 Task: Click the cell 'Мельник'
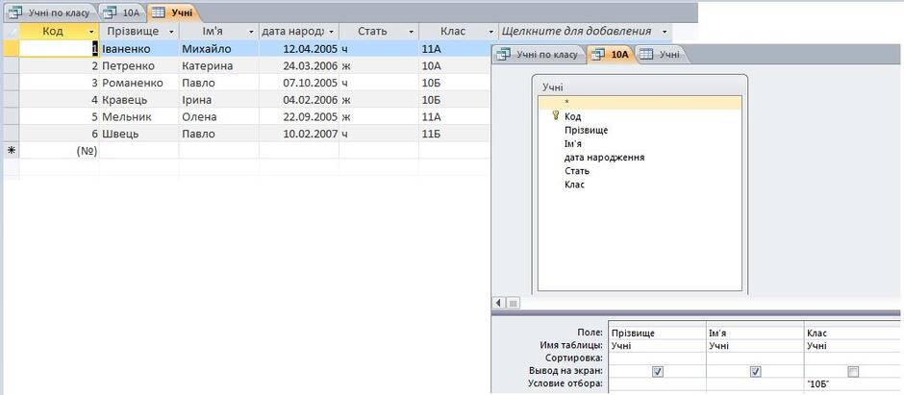pyautogui.click(x=138, y=117)
